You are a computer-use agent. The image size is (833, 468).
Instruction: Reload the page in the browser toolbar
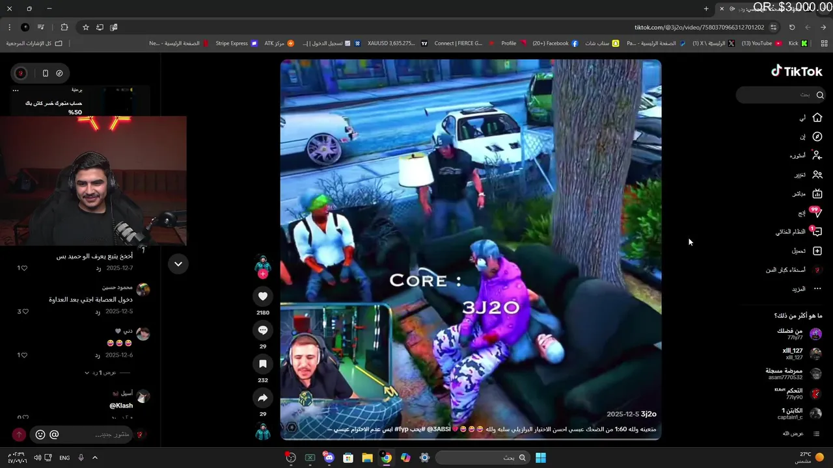[792, 27]
